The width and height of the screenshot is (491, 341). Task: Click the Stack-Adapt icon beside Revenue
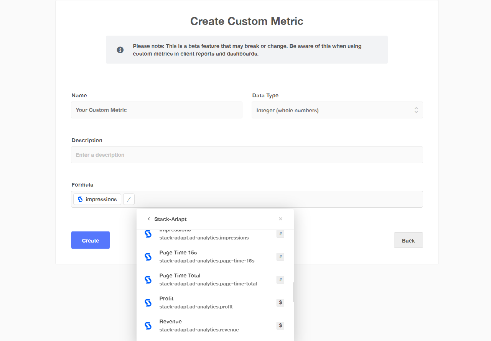148,326
